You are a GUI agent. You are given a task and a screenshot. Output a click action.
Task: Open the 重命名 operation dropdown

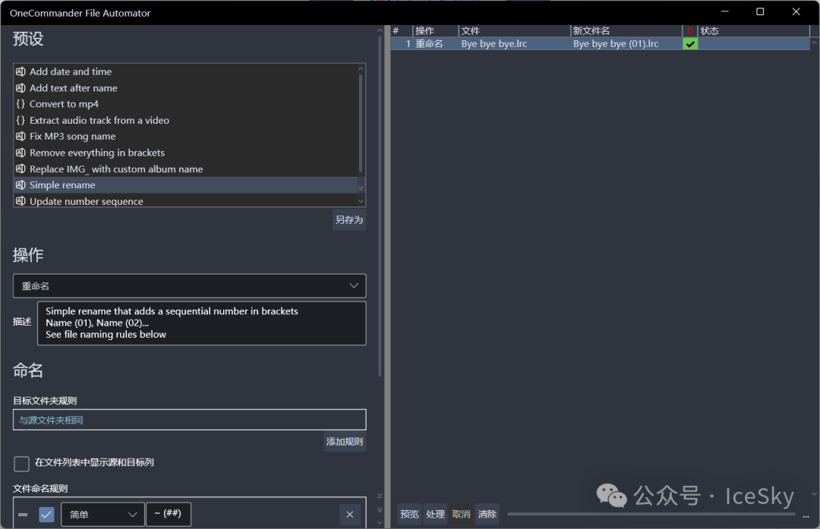pyautogui.click(x=189, y=286)
